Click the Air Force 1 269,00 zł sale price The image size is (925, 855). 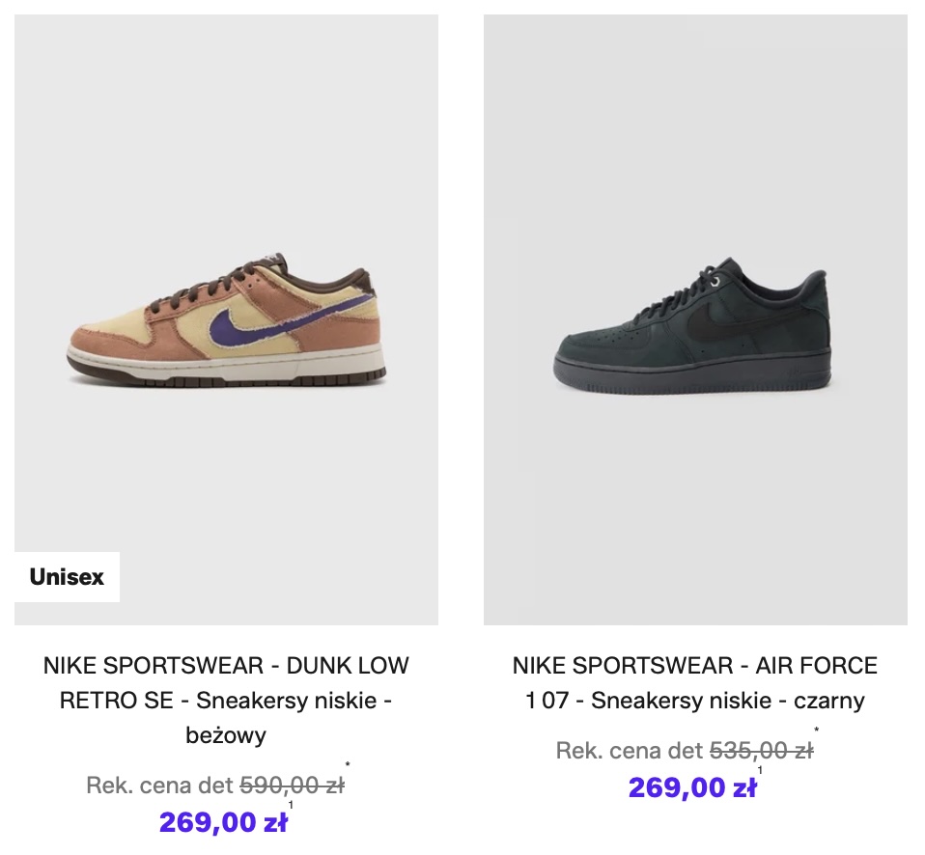coord(692,787)
